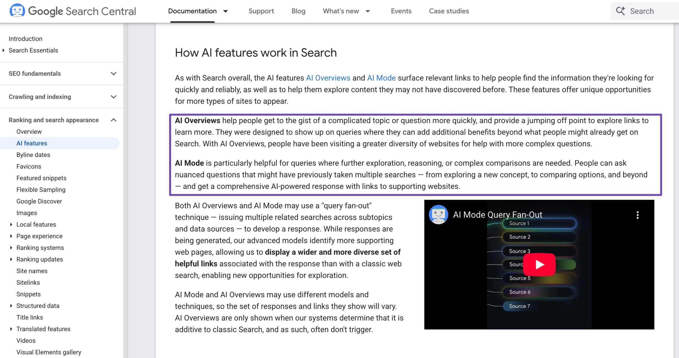Expand the Crawling and indexing section
679x358 pixels.
[114, 97]
